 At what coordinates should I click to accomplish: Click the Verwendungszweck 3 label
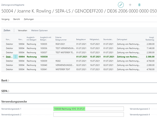coord(140,109)
